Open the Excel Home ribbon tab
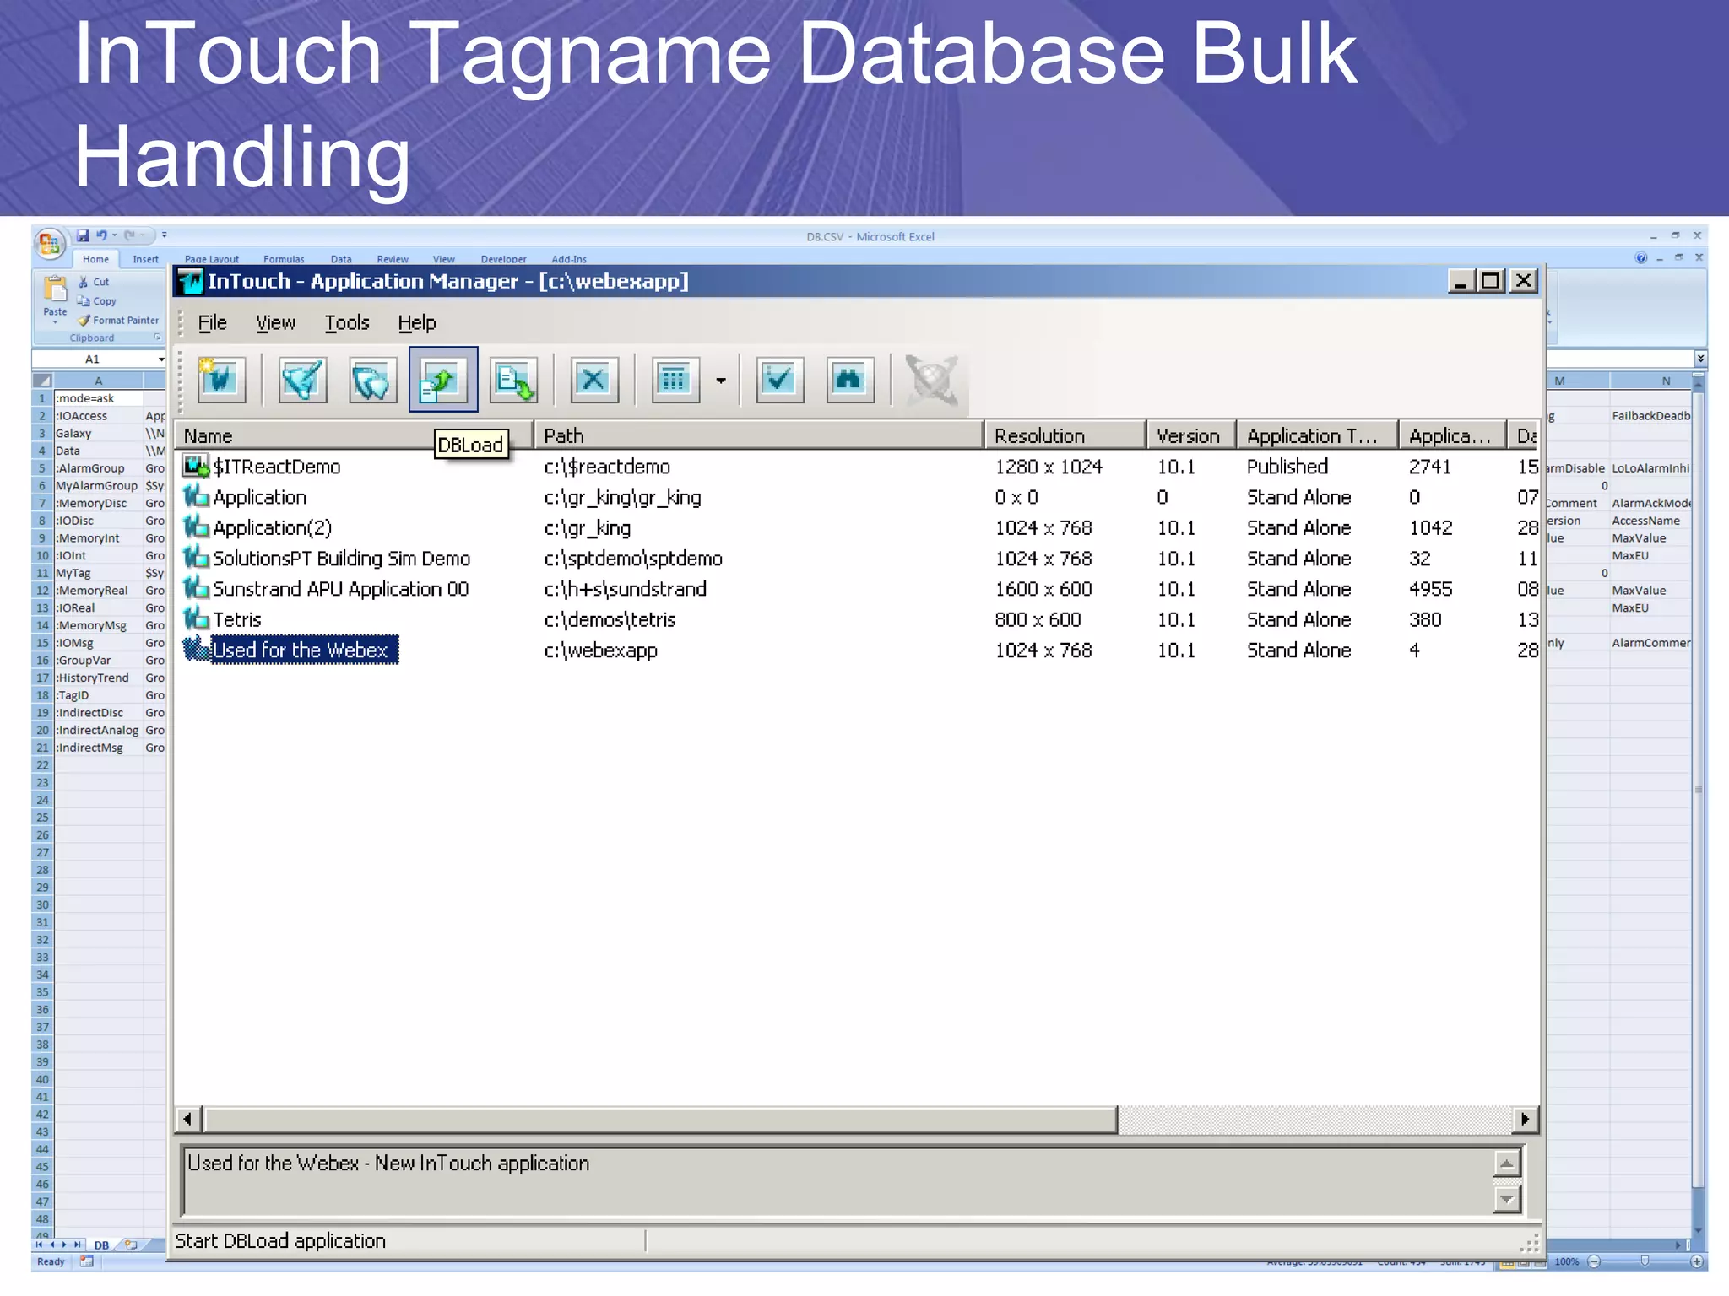Image resolution: width=1729 pixels, height=1296 pixels. click(x=95, y=259)
